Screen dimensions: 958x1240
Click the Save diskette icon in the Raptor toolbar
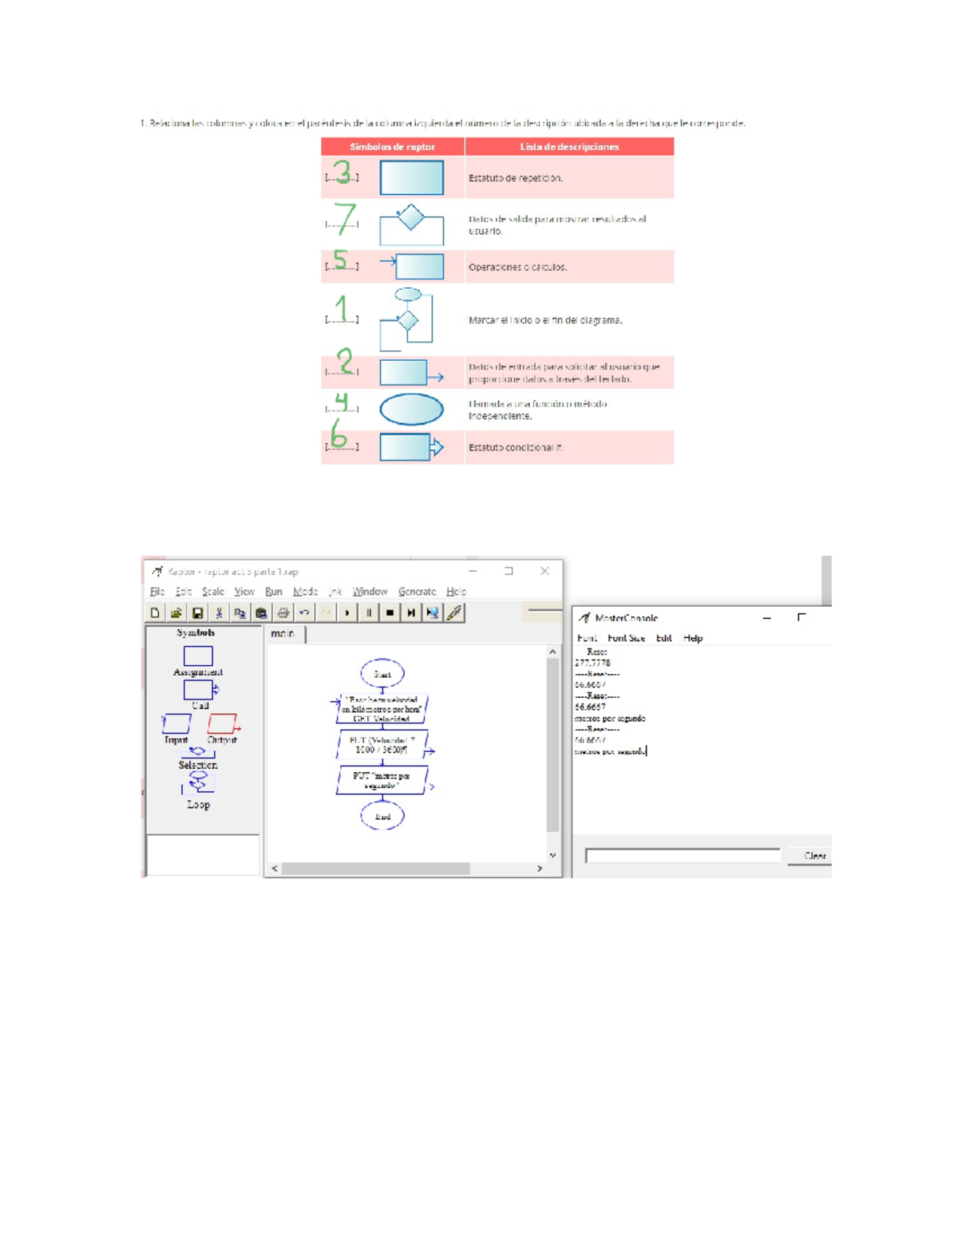[197, 613]
